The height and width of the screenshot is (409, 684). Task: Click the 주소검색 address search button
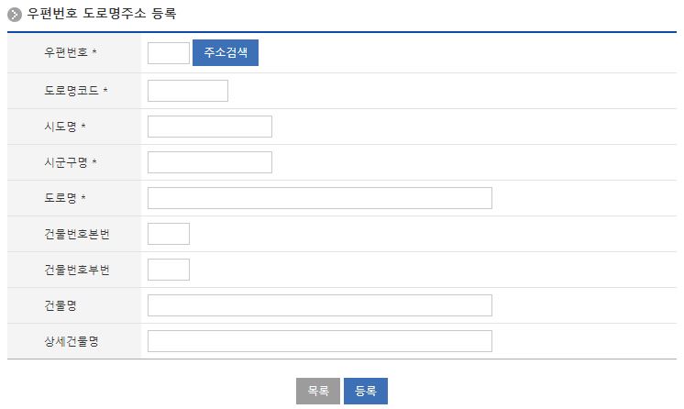click(226, 53)
